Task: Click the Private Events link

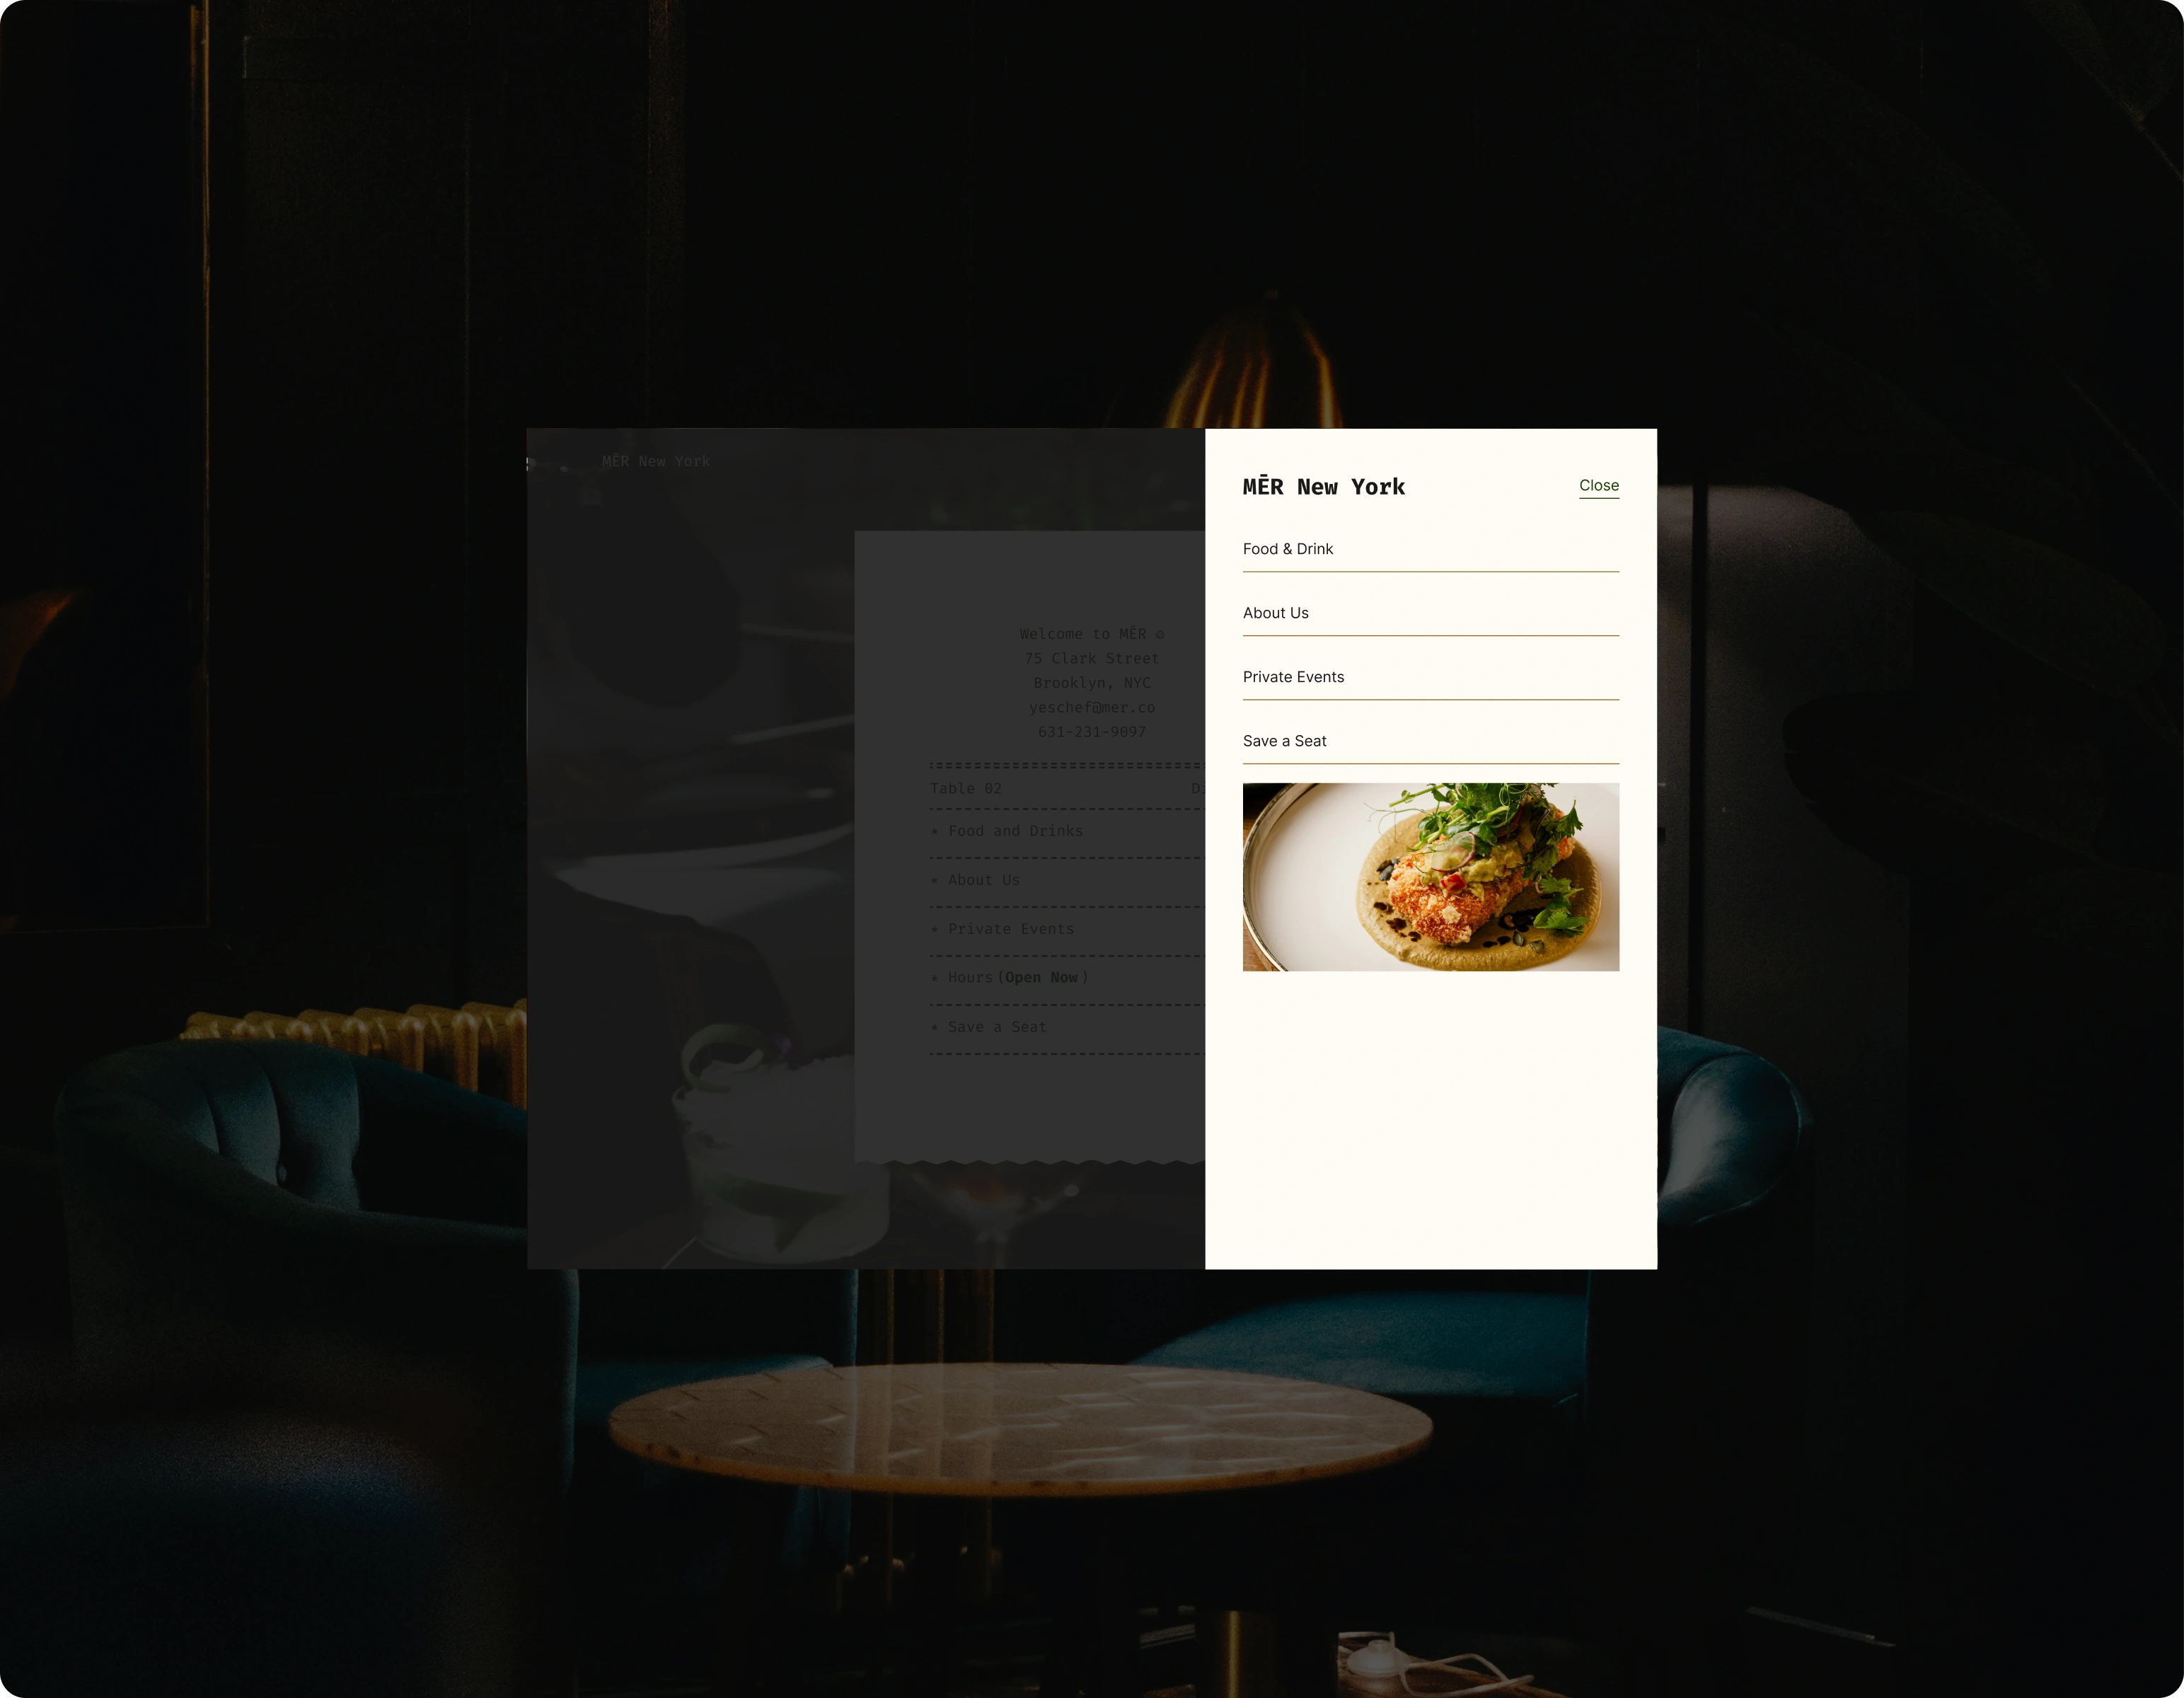Action: pos(1294,675)
